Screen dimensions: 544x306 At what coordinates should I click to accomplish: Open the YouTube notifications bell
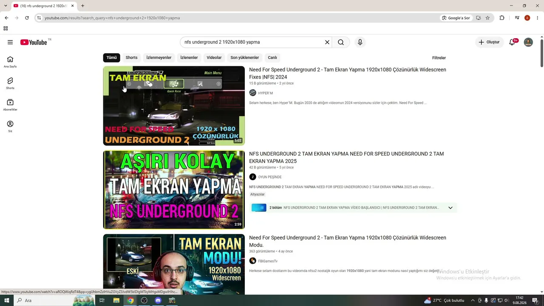(x=512, y=42)
